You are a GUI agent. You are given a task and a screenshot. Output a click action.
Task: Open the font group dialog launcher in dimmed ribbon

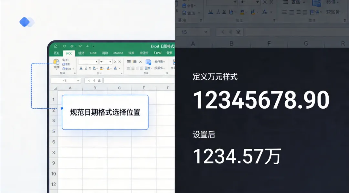(x=274, y=20)
